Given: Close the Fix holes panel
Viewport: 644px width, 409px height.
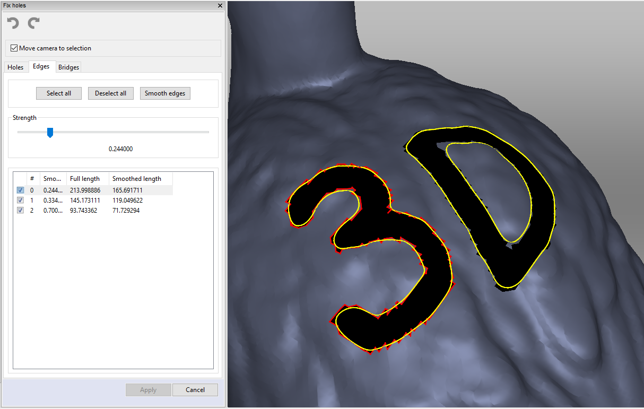Looking at the screenshot, I should pos(220,5).
